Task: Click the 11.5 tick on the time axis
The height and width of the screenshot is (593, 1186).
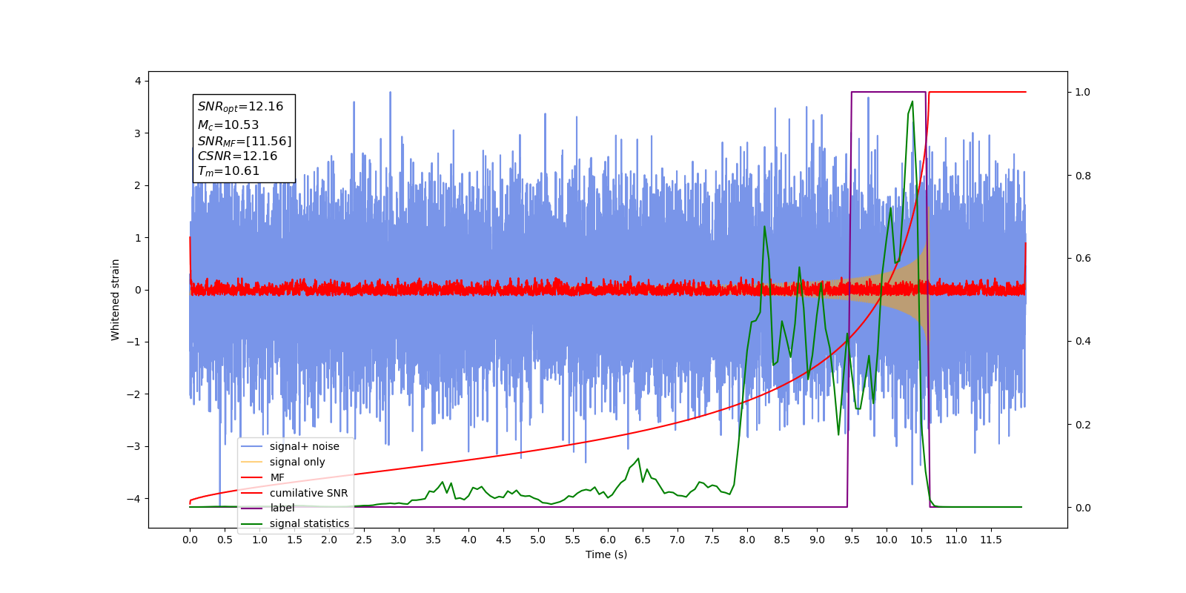Action: [991, 540]
